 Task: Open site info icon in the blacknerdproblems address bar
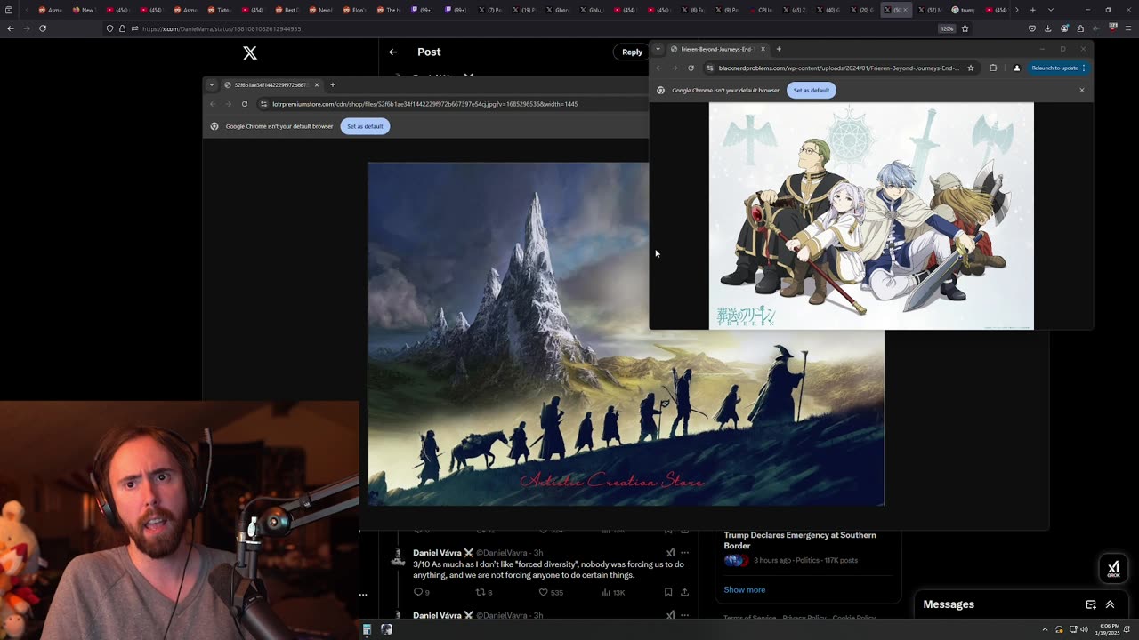710,68
